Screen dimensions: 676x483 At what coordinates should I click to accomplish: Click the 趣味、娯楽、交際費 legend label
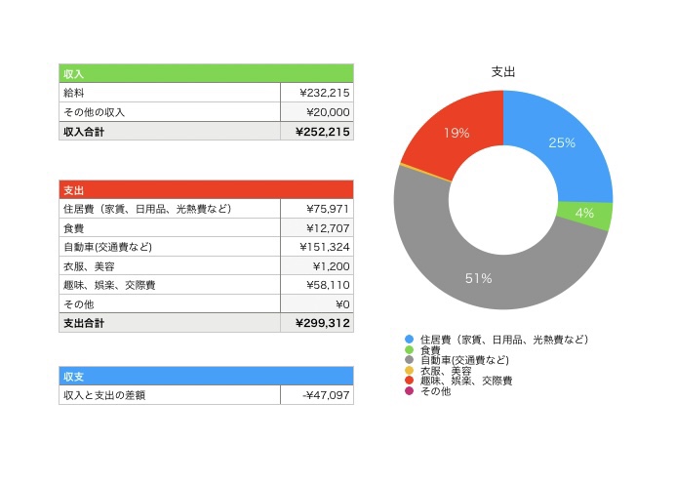466,381
